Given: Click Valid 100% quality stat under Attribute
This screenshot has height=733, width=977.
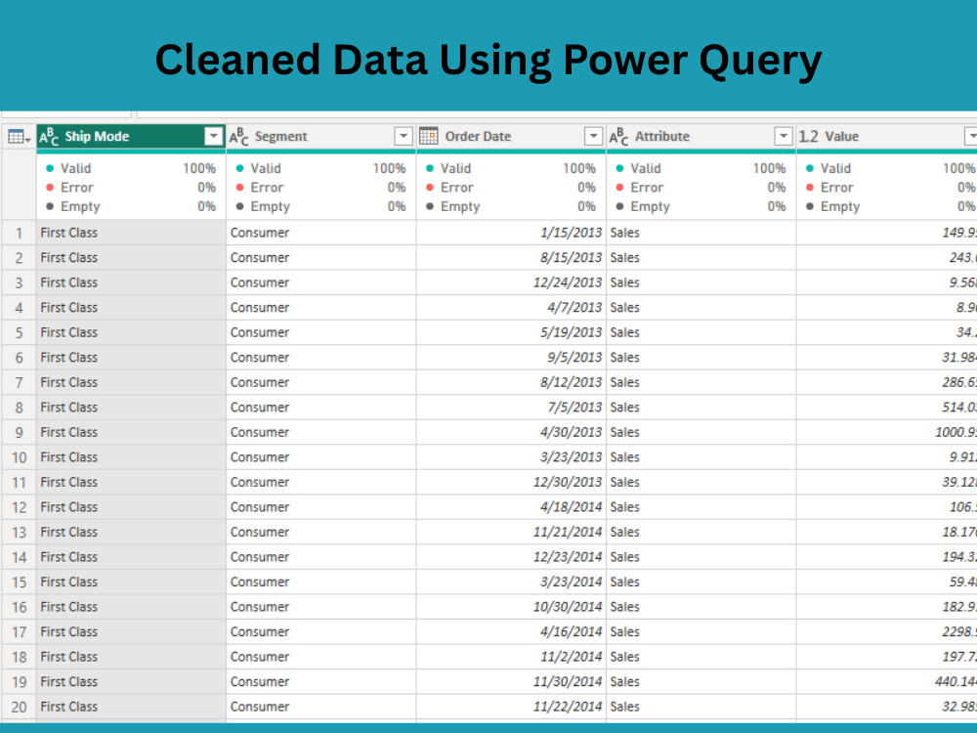Looking at the screenshot, I should pyautogui.click(x=701, y=168).
